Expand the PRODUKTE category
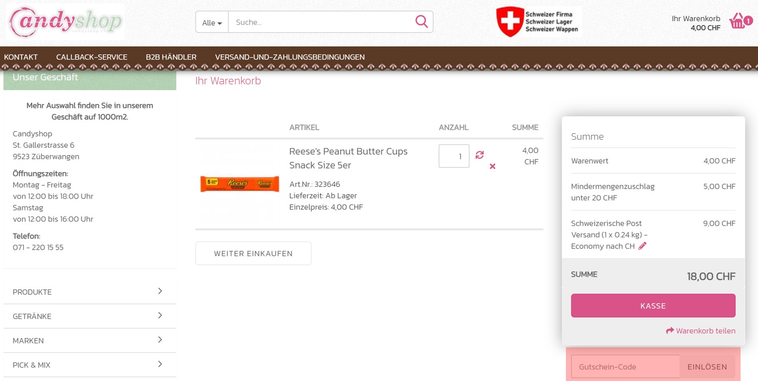 90,292
